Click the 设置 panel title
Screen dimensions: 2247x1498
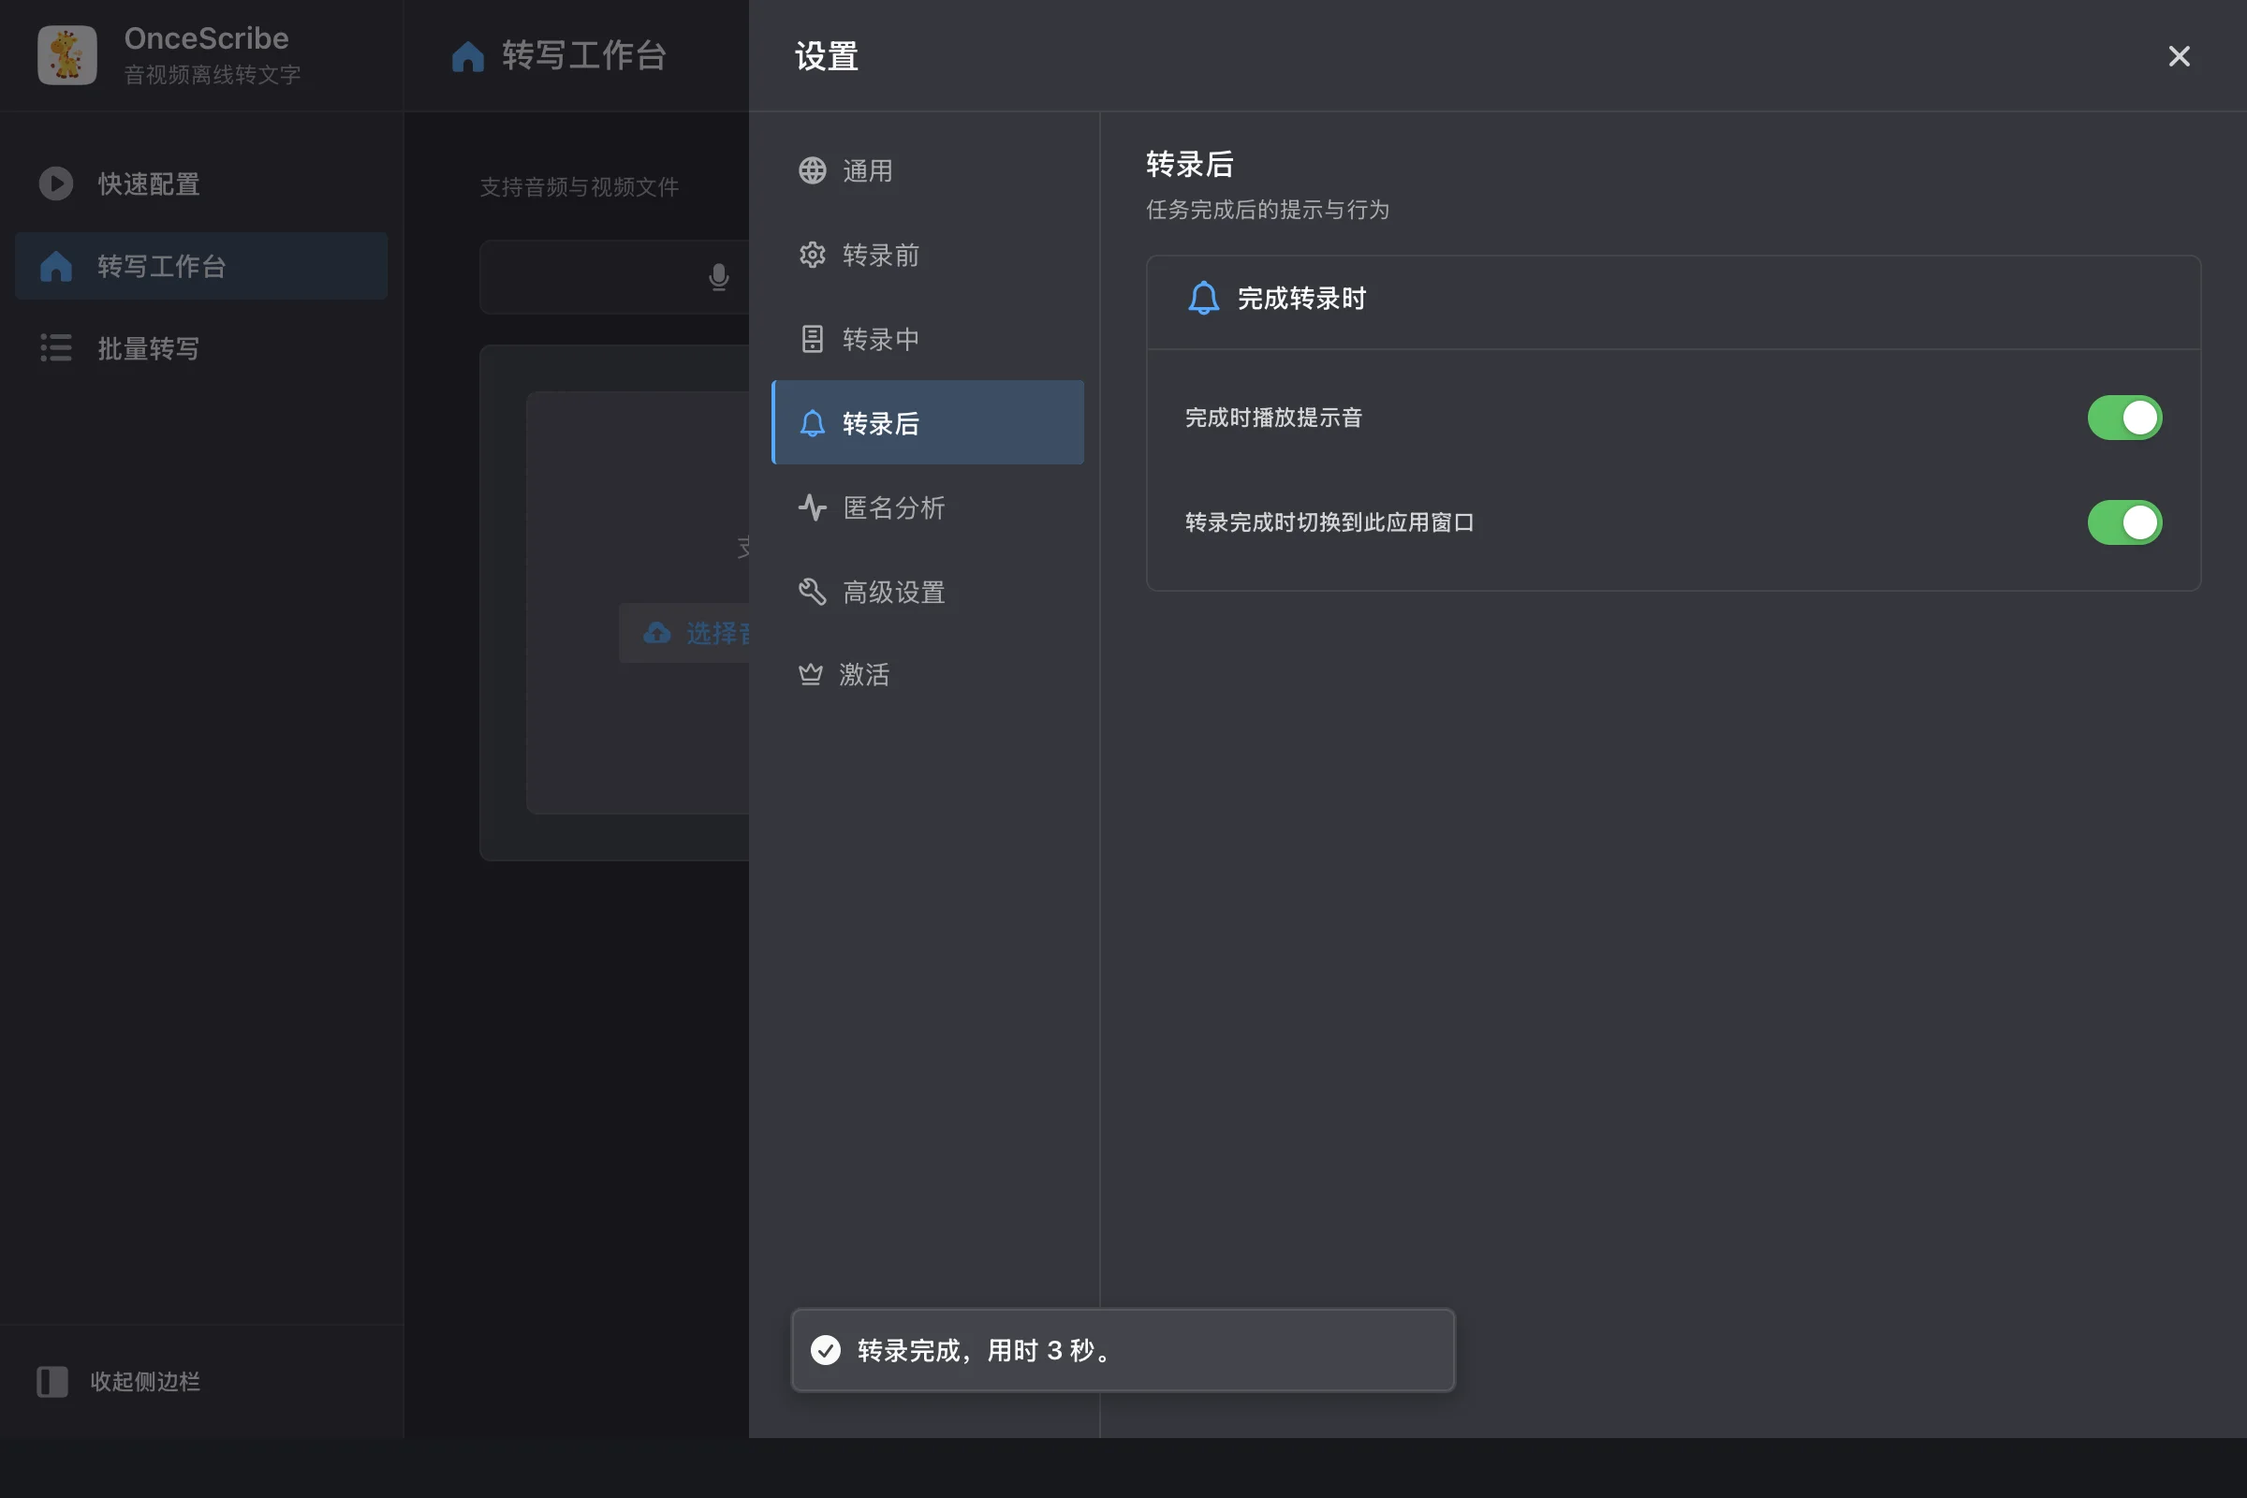tap(827, 56)
